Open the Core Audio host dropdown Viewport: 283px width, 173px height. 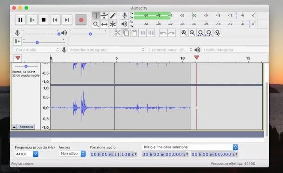37,50
